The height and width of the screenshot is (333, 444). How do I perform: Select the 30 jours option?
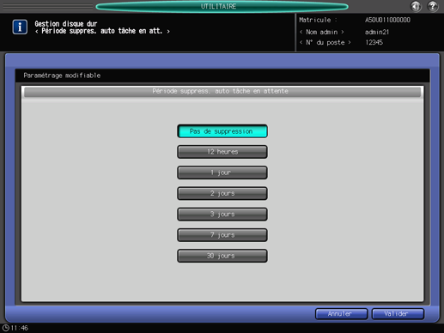pyautogui.click(x=222, y=256)
